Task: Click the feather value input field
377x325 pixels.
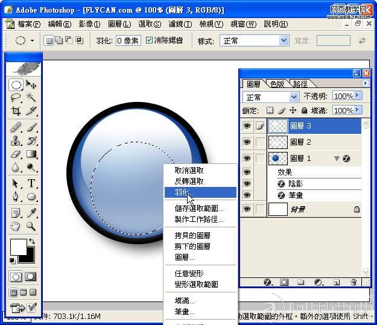Action: 128,40
